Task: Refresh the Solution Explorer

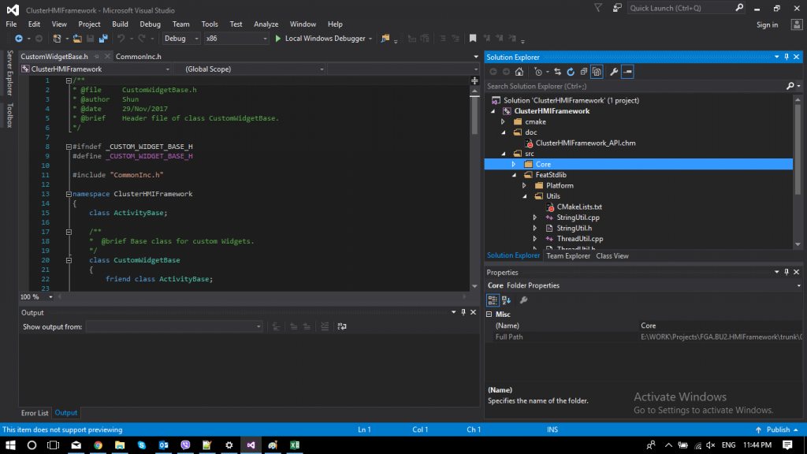Action: [570, 71]
